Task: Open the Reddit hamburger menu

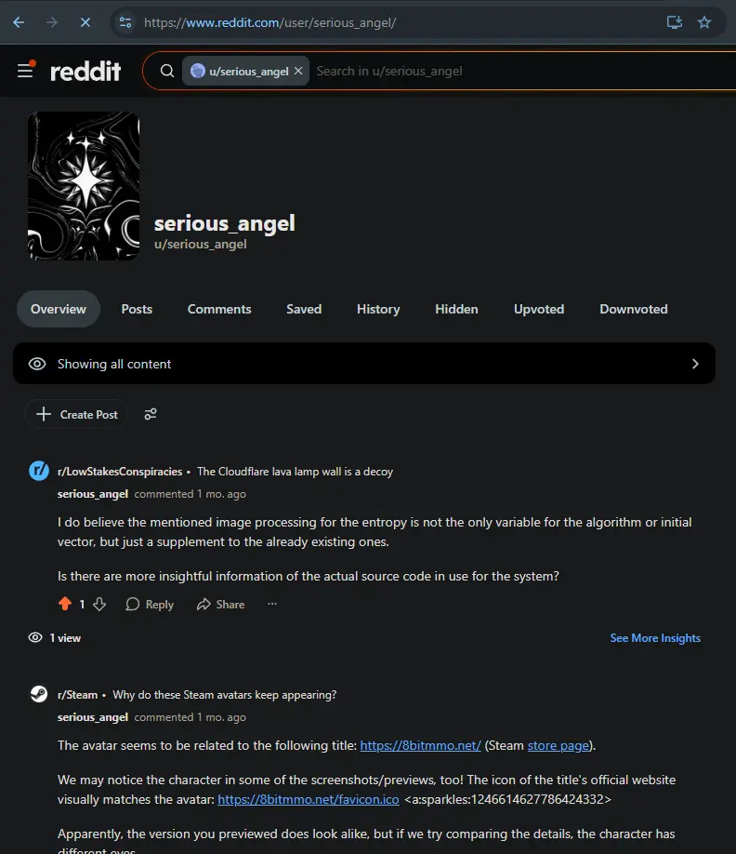Action: pos(25,71)
